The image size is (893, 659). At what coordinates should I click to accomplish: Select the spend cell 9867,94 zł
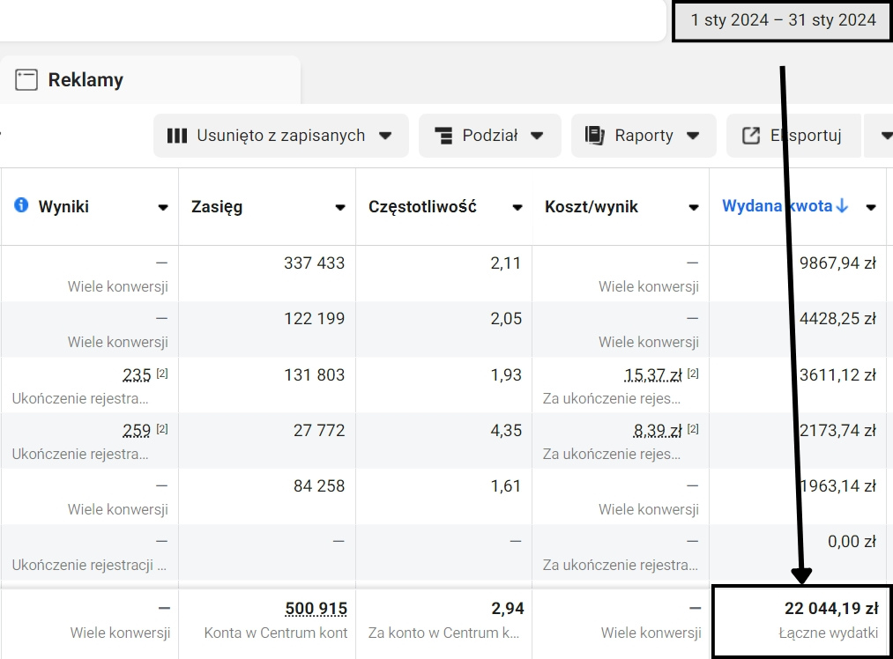click(837, 263)
